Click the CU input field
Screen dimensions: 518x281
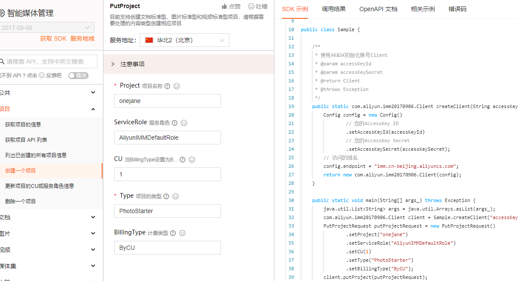click(168, 174)
